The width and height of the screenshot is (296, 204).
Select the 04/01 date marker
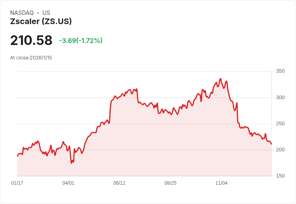(x=68, y=183)
